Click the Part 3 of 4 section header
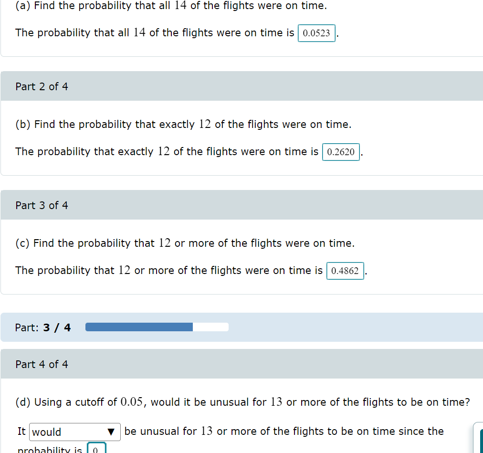 click(42, 205)
